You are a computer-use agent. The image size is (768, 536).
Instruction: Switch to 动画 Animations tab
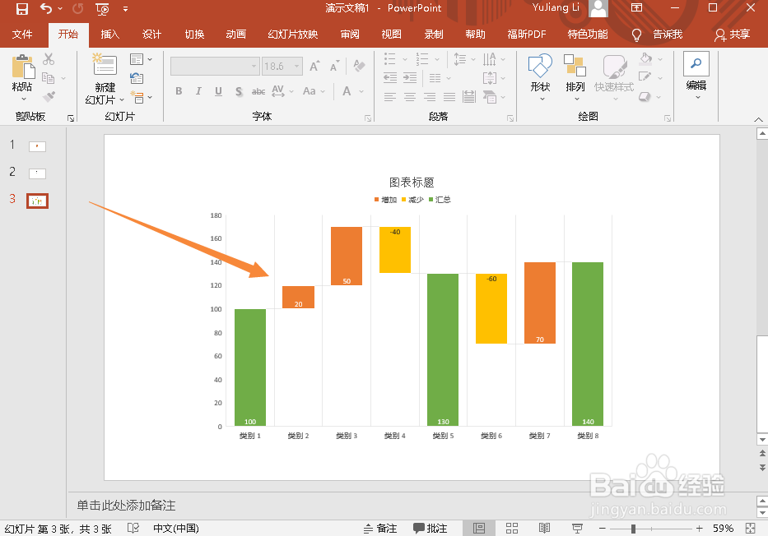click(235, 35)
